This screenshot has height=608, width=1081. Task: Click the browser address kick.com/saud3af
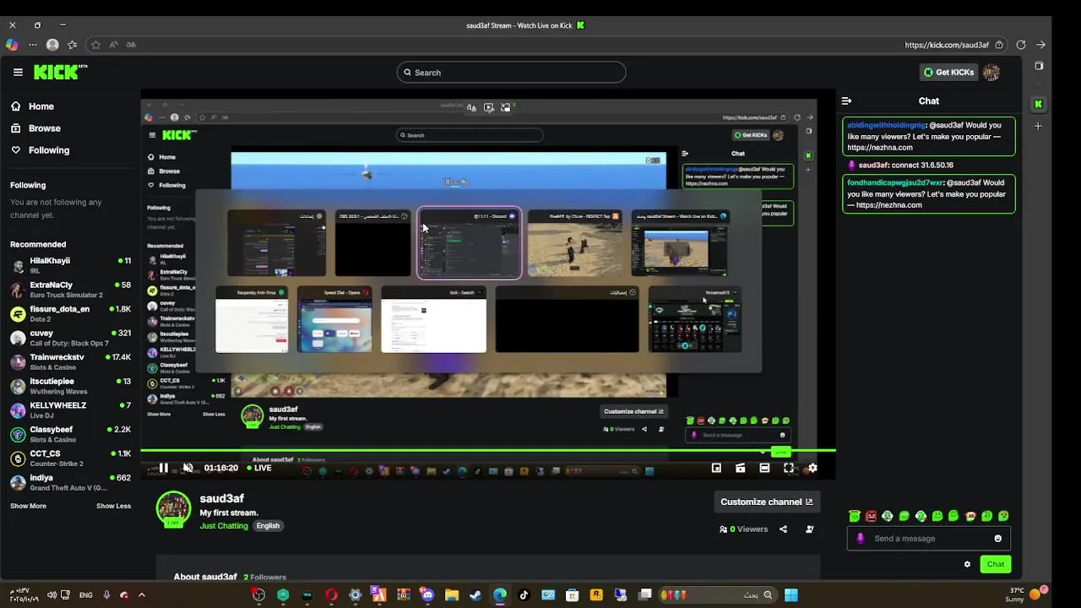(947, 45)
